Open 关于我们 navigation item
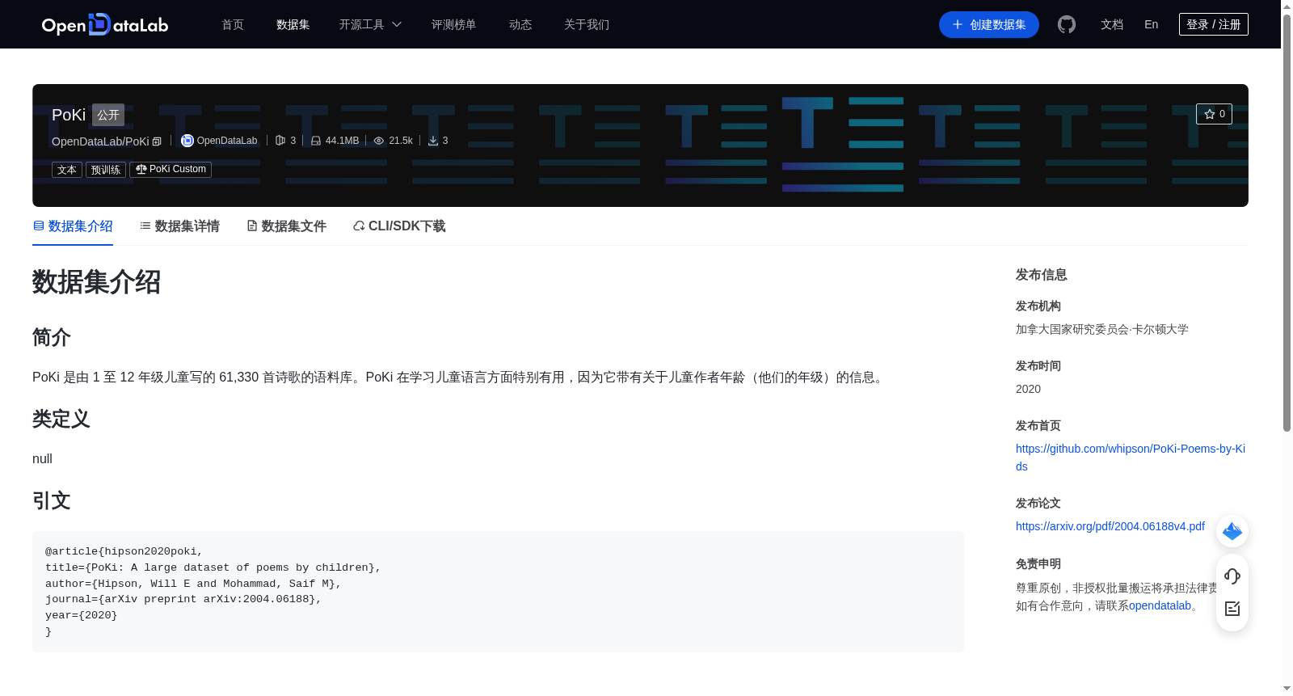Screen dimensions: 1293x696 click(x=587, y=25)
